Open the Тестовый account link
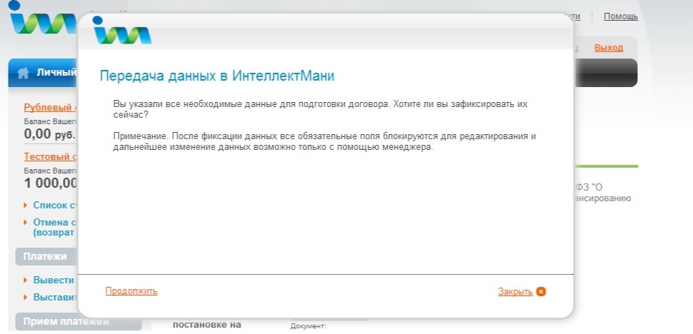Screen dimensions: 693x334 51,156
